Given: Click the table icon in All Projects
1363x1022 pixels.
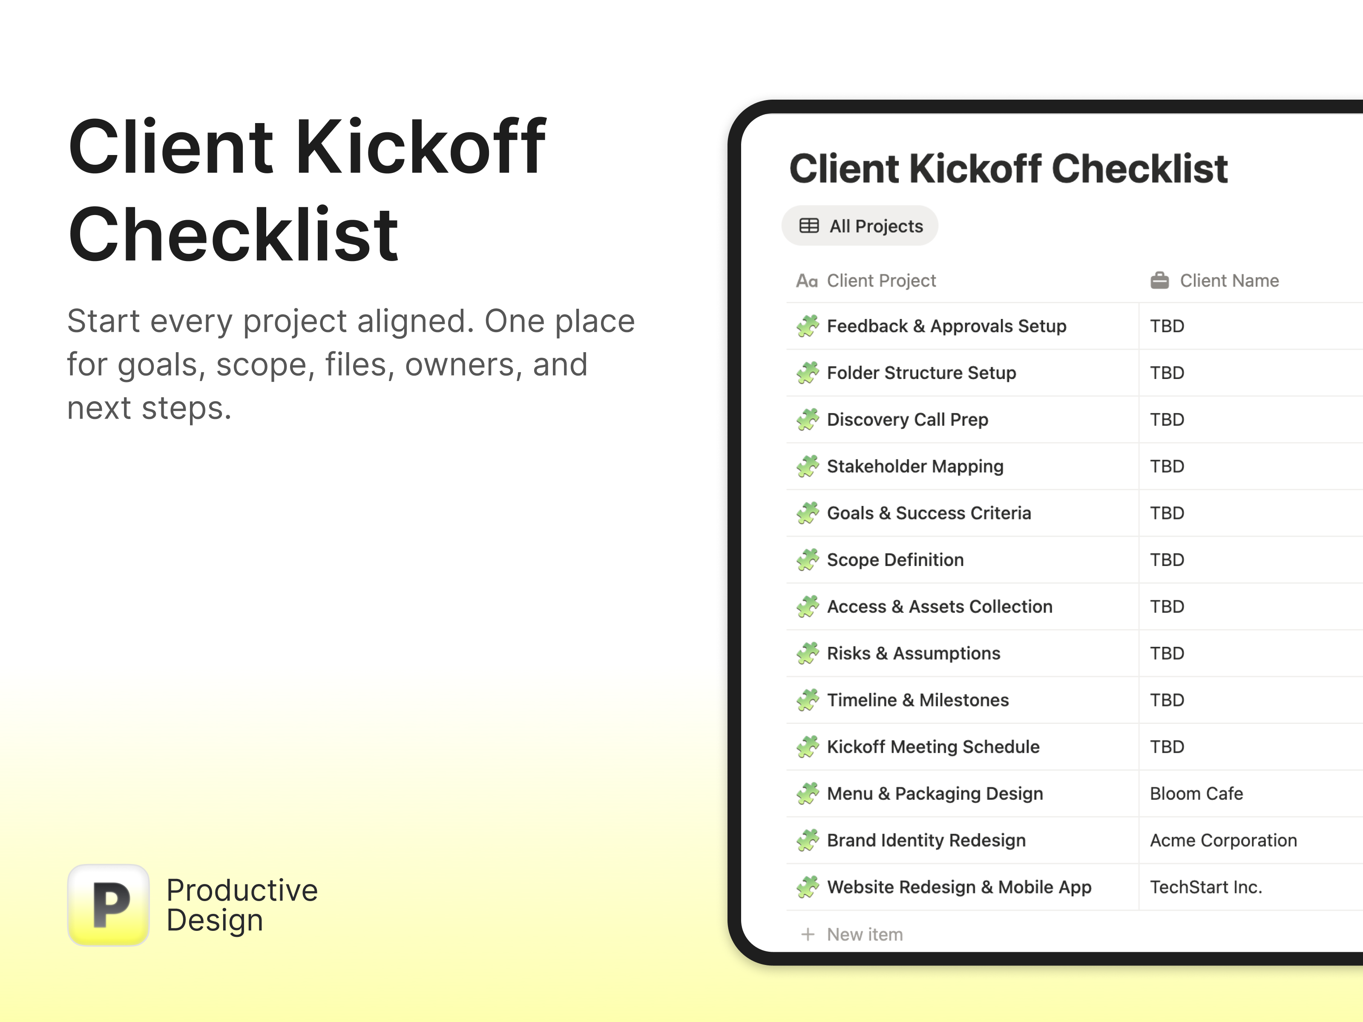Looking at the screenshot, I should (x=808, y=226).
